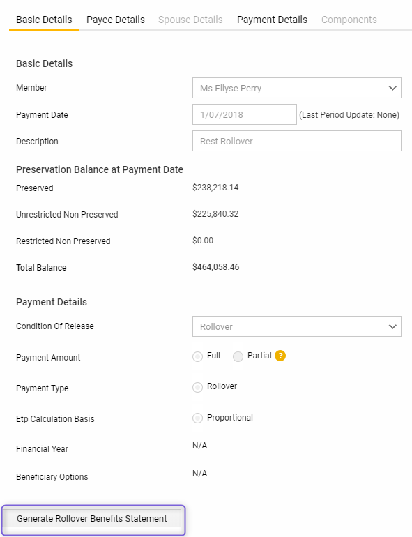Open the Member dropdown chevron

click(392, 88)
